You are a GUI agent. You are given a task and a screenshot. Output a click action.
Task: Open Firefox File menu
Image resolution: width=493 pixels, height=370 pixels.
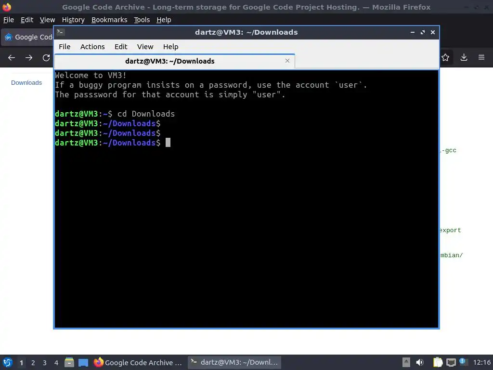click(x=9, y=20)
